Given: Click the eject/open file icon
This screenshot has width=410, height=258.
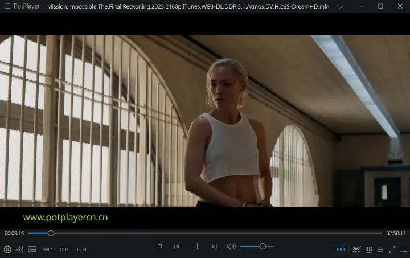Looking at the screenshot, I should pyautogui.click(x=380, y=249).
